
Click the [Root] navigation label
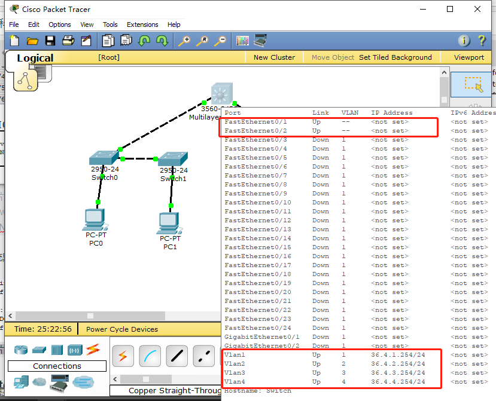pyautogui.click(x=109, y=57)
